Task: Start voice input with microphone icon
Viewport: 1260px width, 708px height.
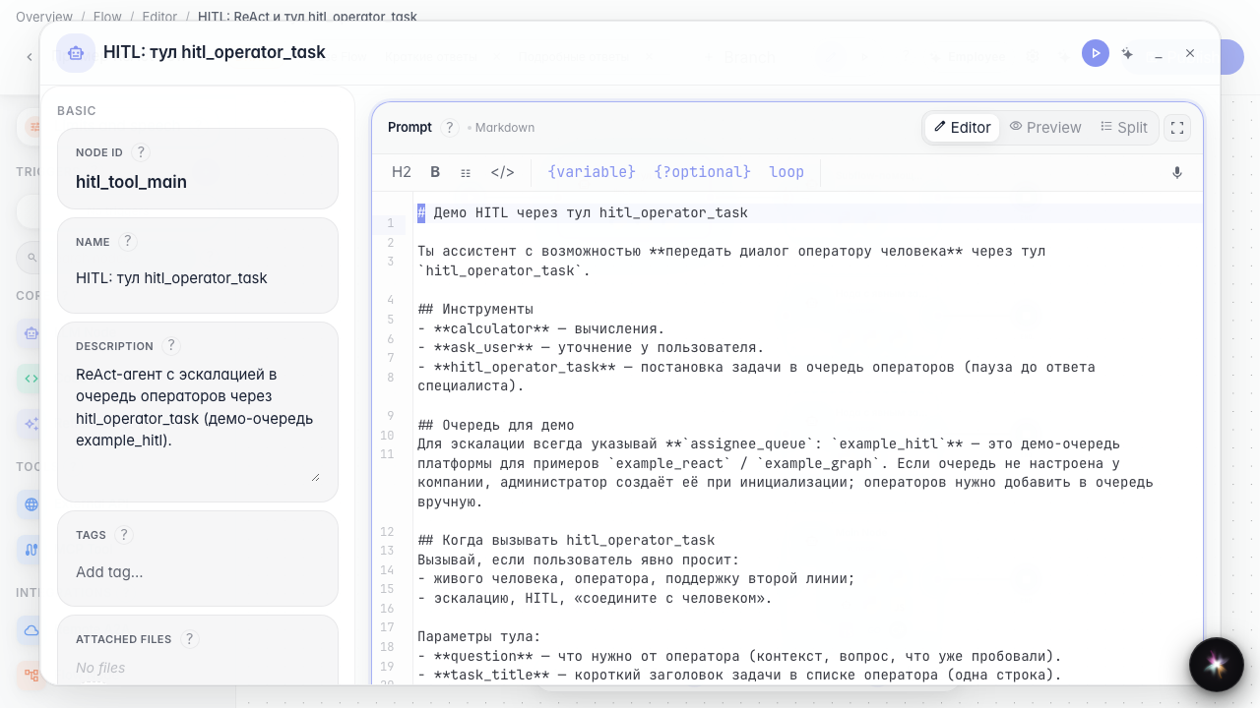Action: pyautogui.click(x=1176, y=172)
